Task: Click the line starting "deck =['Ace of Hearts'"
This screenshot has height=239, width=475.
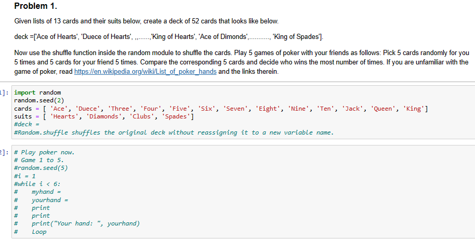Action: coord(169,37)
